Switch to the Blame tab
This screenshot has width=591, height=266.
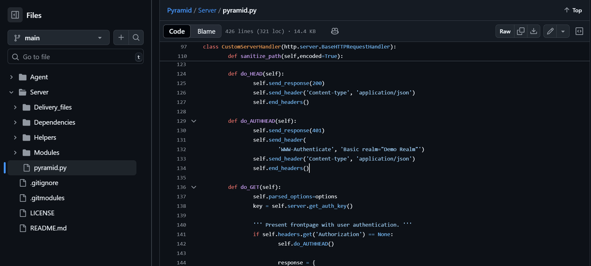tap(206, 31)
